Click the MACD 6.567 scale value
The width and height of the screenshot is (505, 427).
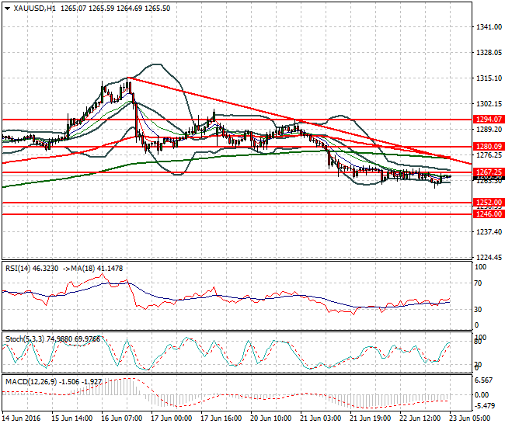tap(484, 380)
